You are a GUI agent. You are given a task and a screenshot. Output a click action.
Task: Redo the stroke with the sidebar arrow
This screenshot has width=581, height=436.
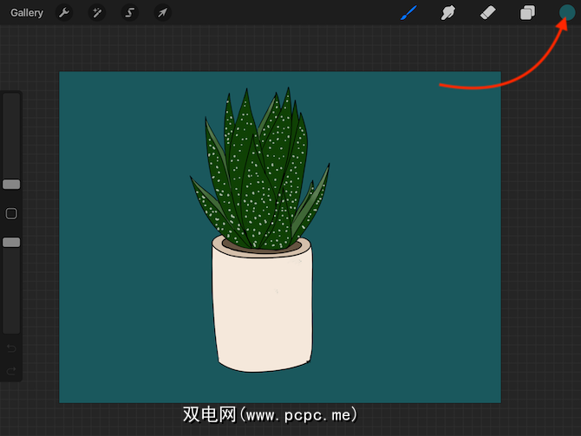11,371
